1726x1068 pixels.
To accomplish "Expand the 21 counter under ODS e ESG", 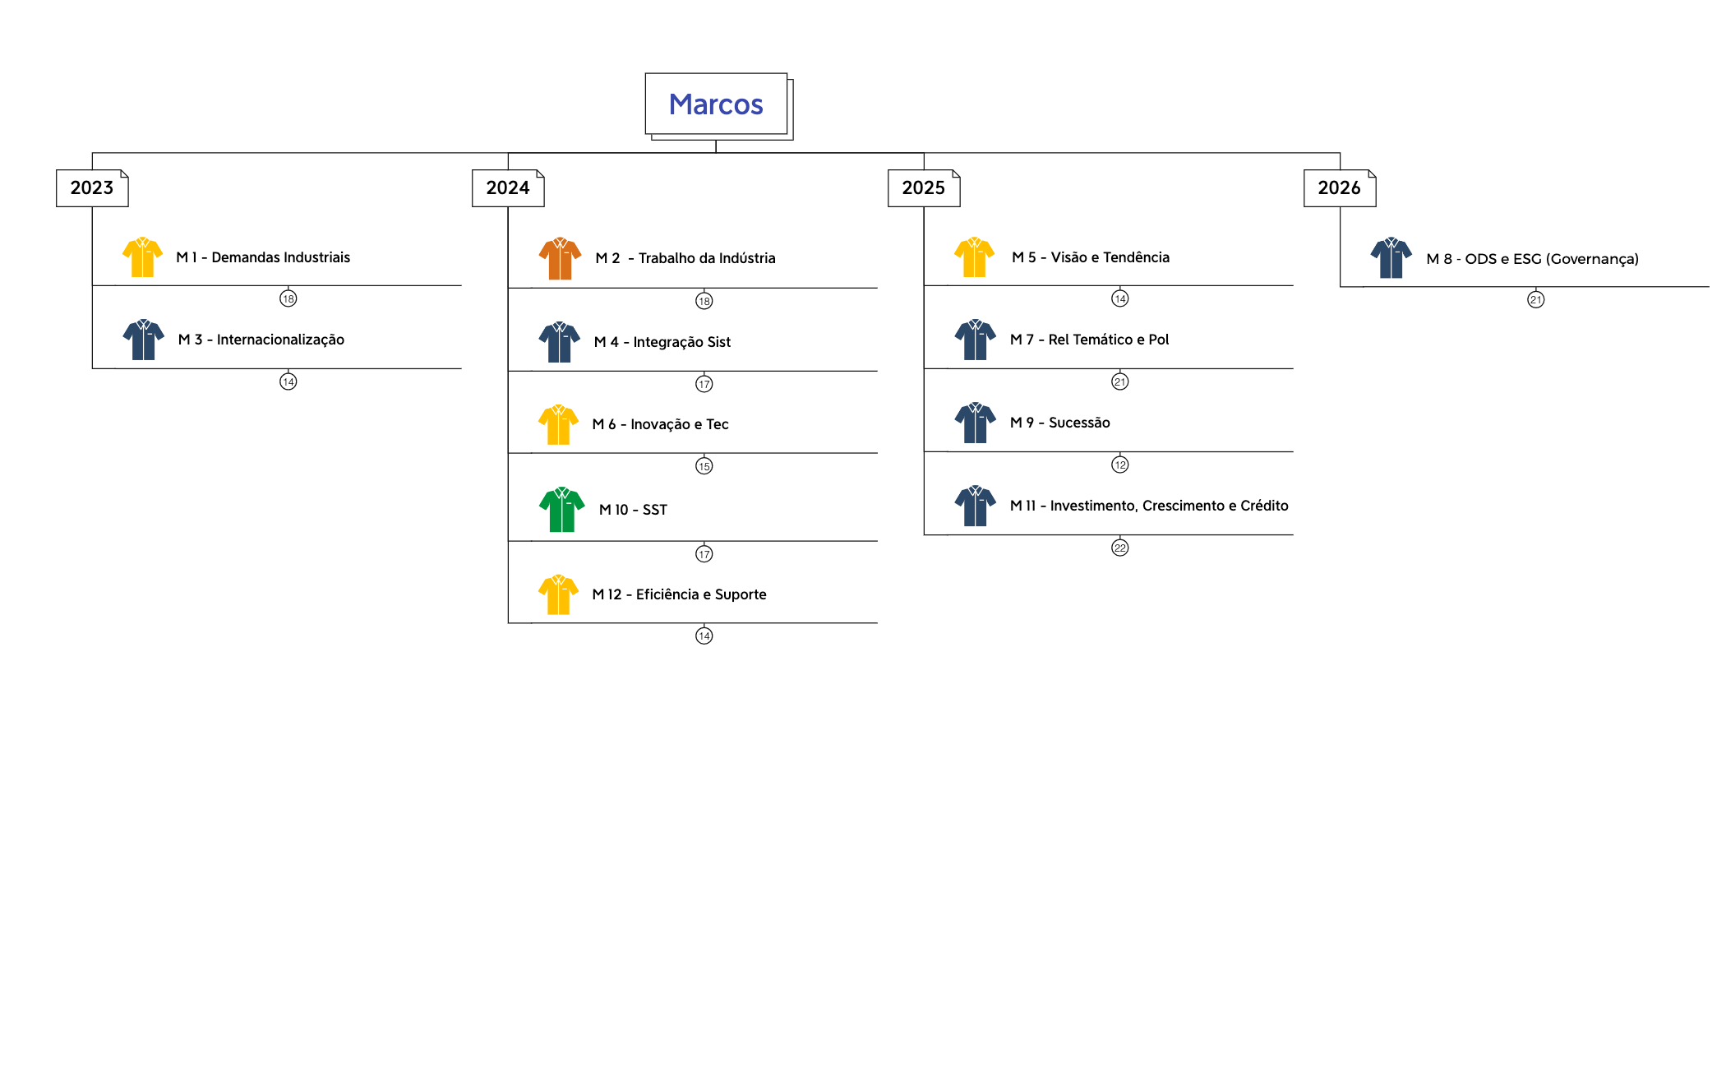I will click(1535, 300).
